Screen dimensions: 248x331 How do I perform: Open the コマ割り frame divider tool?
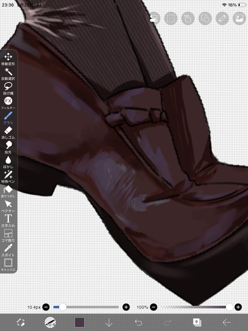pyautogui.click(x=8, y=236)
